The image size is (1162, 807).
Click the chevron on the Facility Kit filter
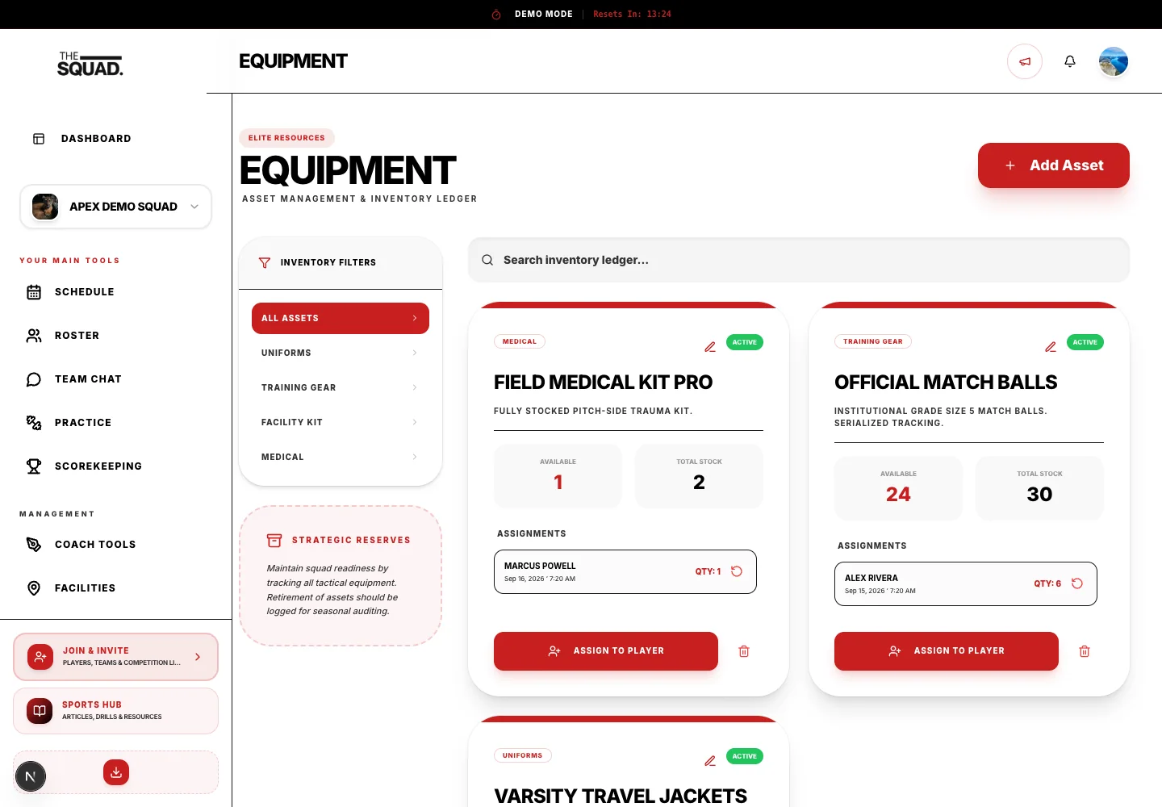point(415,422)
